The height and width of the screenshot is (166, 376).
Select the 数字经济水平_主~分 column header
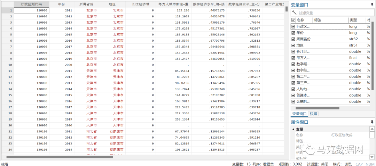244,4
